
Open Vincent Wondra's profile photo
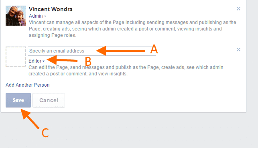[x=16, y=16]
